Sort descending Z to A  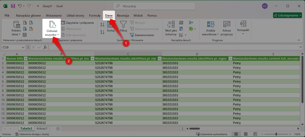pyautogui.click(x=102, y=32)
